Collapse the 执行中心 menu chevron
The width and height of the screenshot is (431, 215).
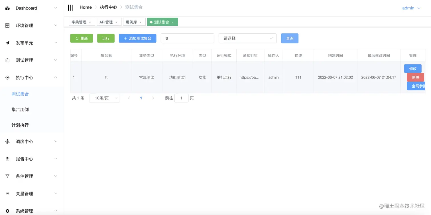tap(56, 77)
